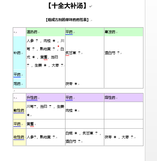Image resolution: width=157 pixels, height=161 pixels.
Task: Click 黄耆 in the 温热药 cell
Action: pyautogui.click(x=44, y=57)
